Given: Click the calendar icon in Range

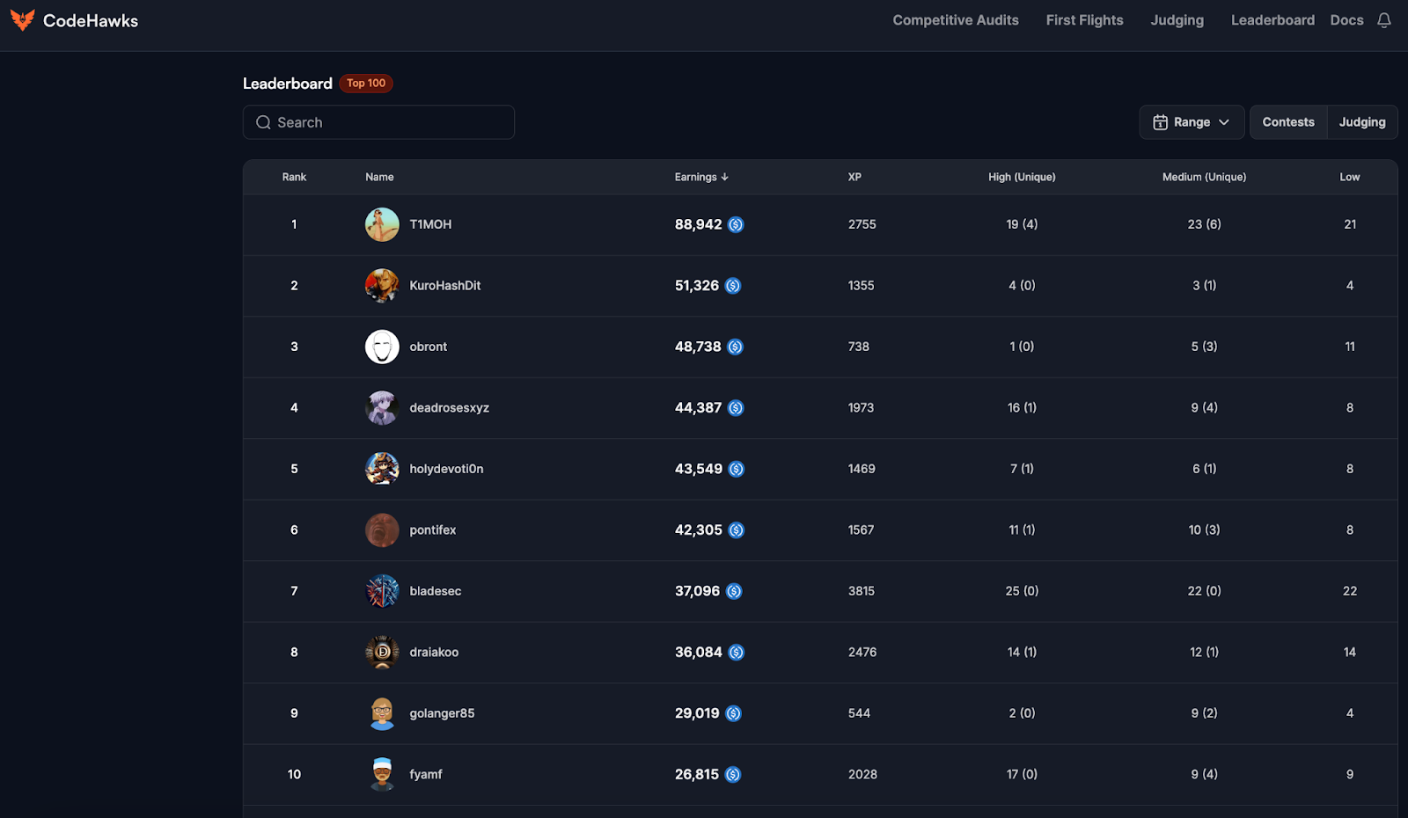Looking at the screenshot, I should [1160, 122].
